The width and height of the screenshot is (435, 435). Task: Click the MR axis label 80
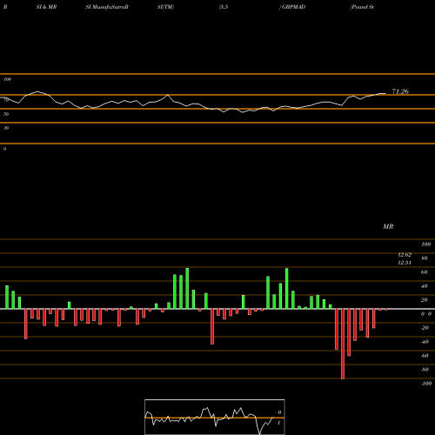(x=425, y=258)
